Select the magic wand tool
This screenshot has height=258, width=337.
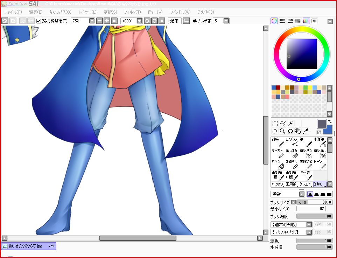click(x=290, y=124)
